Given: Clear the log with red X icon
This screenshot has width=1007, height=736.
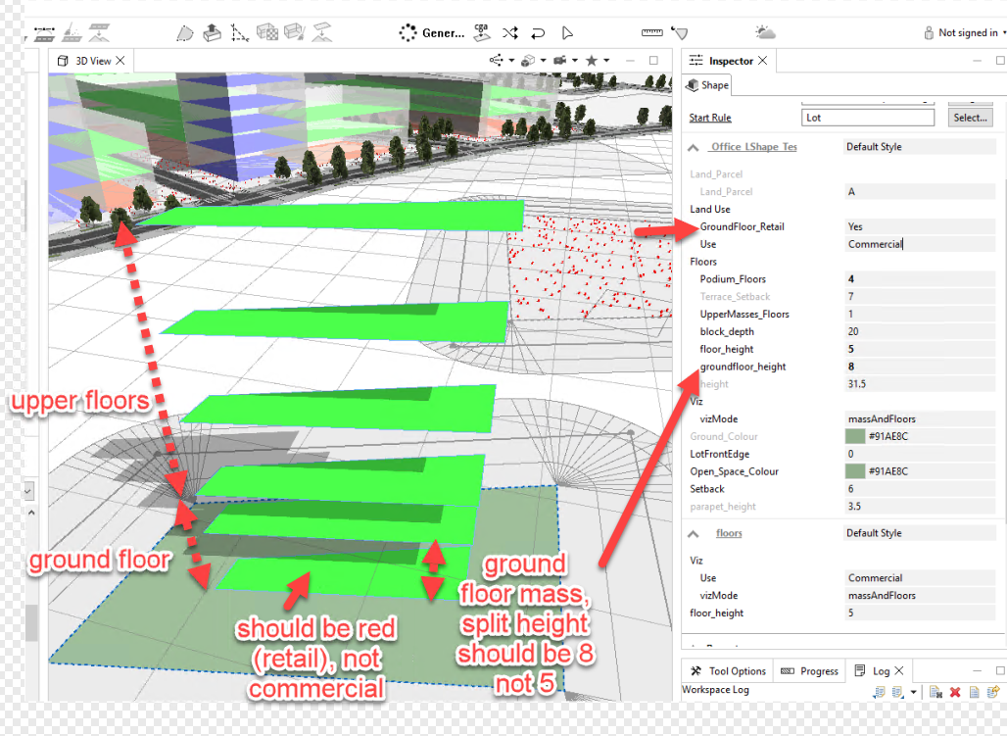Looking at the screenshot, I should (x=955, y=692).
